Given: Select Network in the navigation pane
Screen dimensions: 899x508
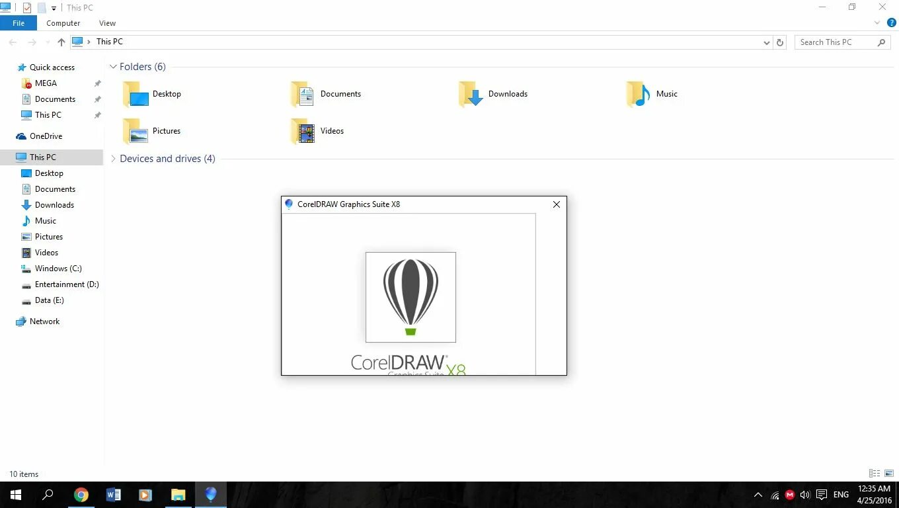Looking at the screenshot, I should 38,321.
